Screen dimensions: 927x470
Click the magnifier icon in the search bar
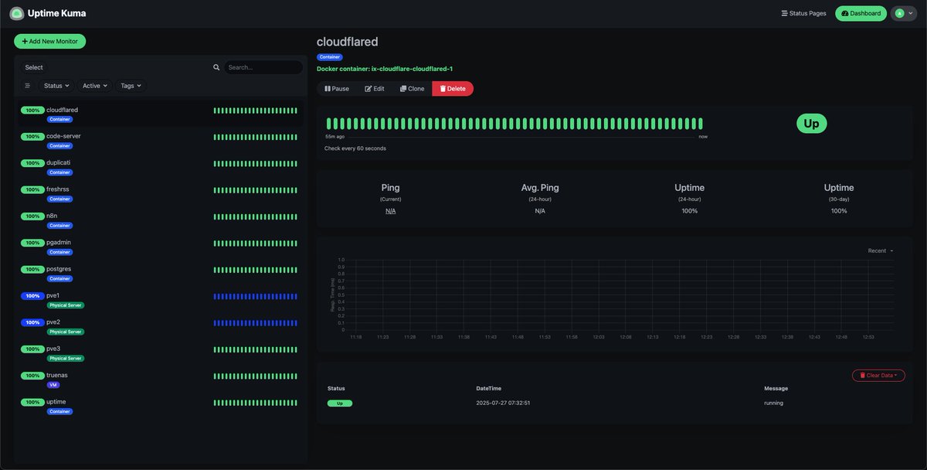216,66
